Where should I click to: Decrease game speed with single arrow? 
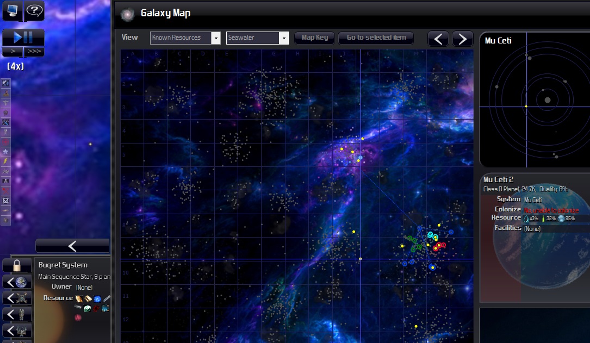[x=13, y=52]
